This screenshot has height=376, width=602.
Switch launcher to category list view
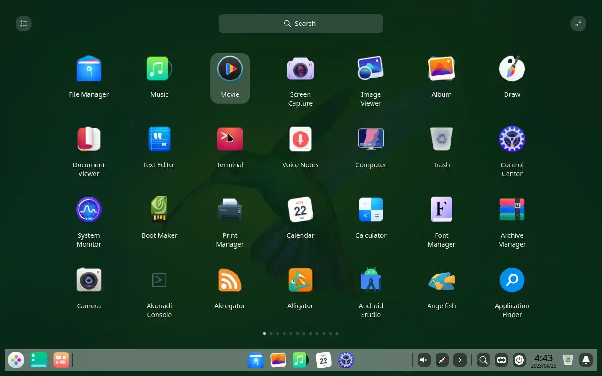24,23
